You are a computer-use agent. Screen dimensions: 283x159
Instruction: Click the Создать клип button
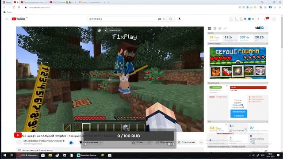tap(187, 142)
